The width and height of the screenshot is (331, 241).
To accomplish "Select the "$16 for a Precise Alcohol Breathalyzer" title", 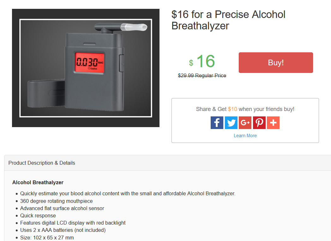I will click(228, 20).
